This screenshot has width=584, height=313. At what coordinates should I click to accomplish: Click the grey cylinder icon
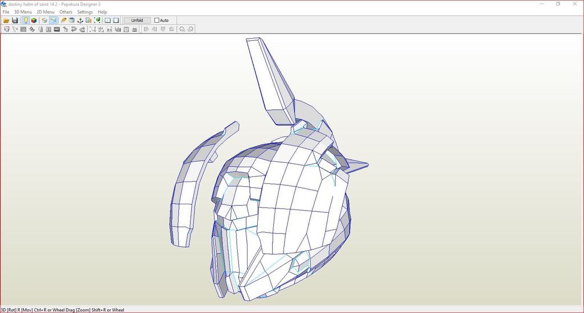point(72,20)
